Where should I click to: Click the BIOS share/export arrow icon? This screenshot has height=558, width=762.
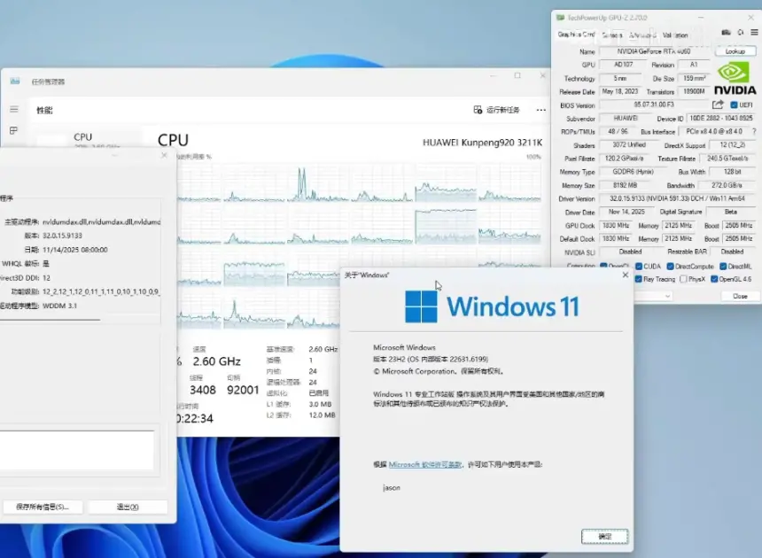tap(718, 105)
